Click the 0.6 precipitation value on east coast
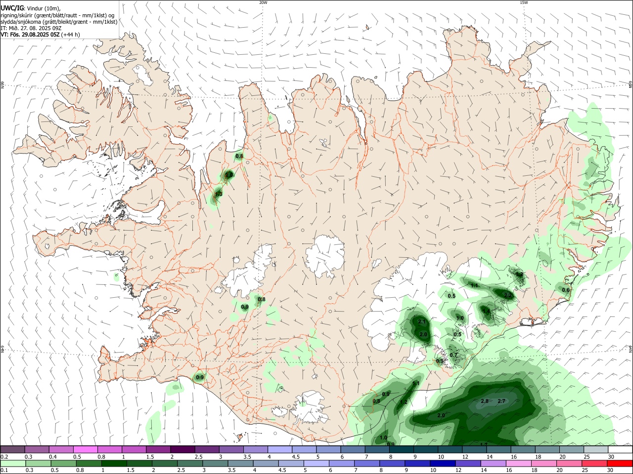633x474 pixels. [x=566, y=290]
